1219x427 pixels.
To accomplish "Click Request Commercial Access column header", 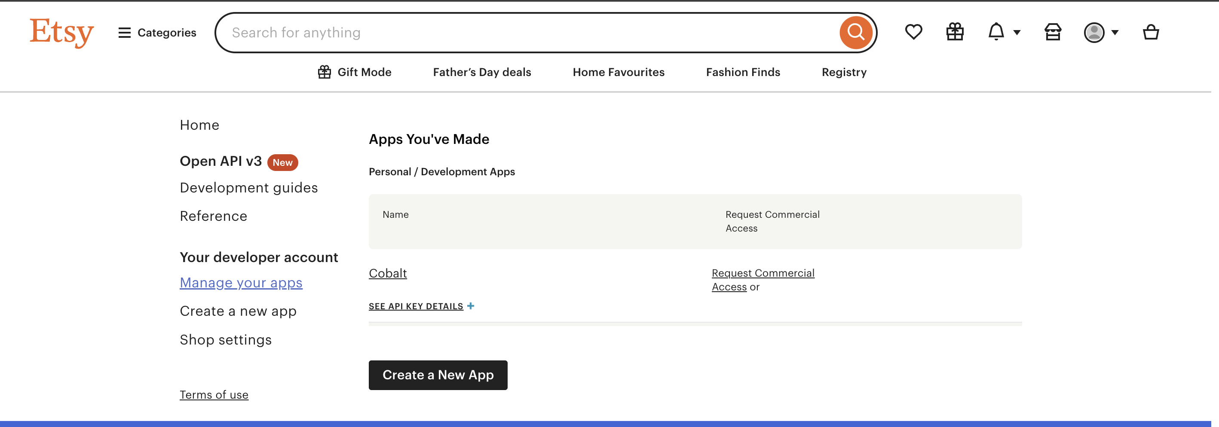I will (x=772, y=222).
